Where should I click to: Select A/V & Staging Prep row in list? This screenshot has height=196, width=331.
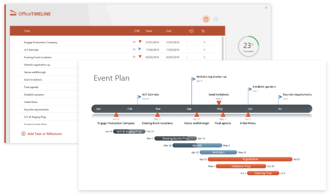35,117
